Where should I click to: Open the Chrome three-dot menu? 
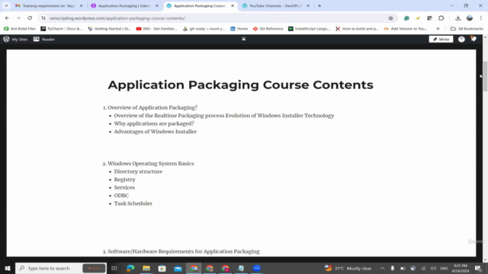point(481,18)
